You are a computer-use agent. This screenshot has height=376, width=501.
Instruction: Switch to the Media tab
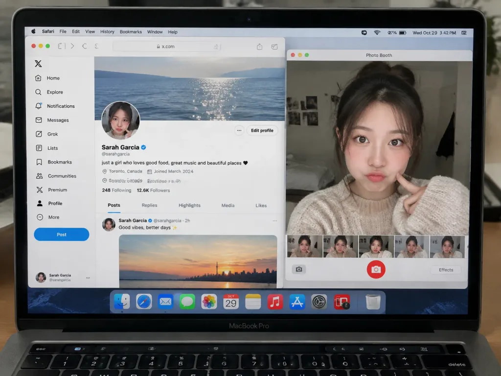pyautogui.click(x=228, y=205)
